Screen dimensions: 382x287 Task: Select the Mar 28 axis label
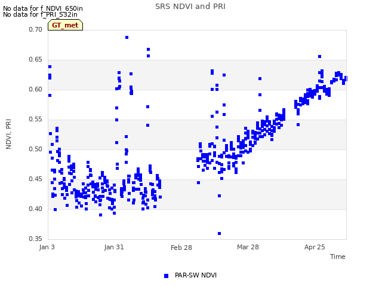248,247
